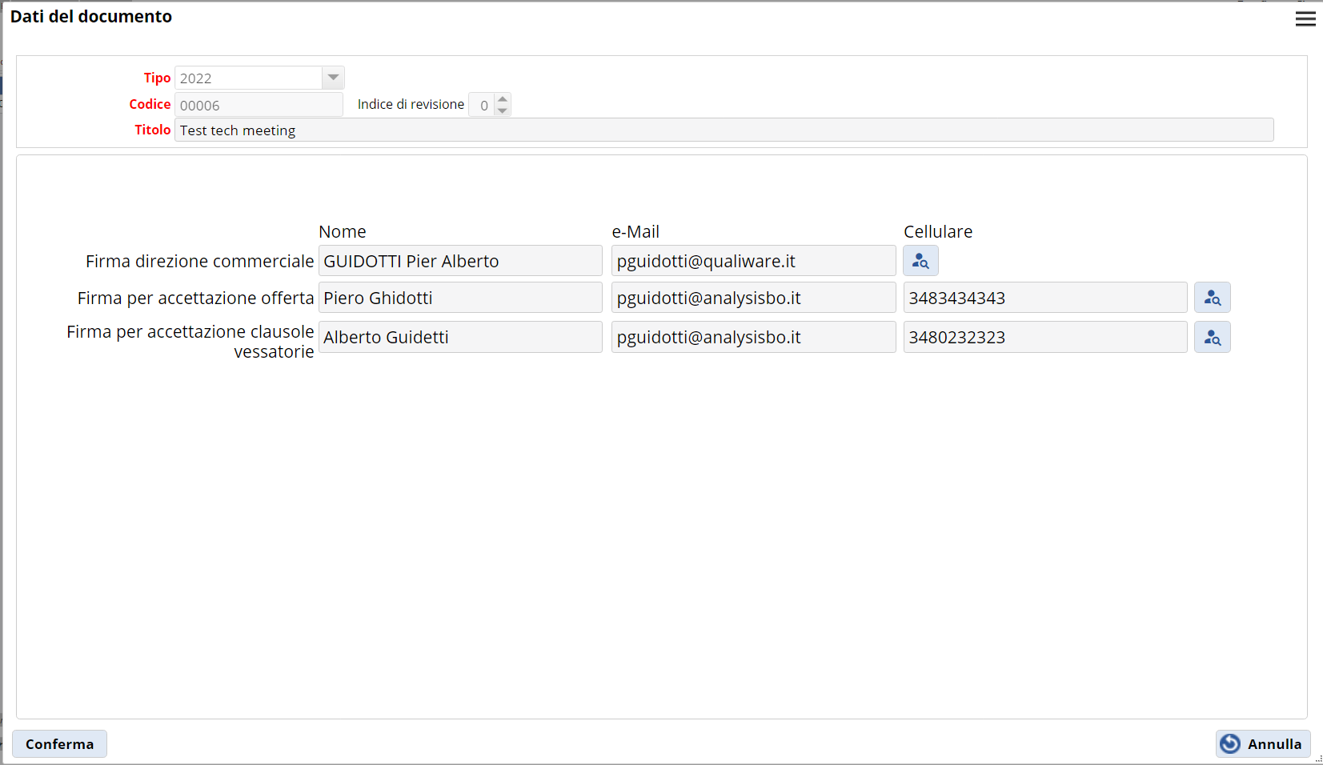Image resolution: width=1323 pixels, height=765 pixels.
Task: Increase the Indice di revisione value
Action: pyautogui.click(x=503, y=99)
